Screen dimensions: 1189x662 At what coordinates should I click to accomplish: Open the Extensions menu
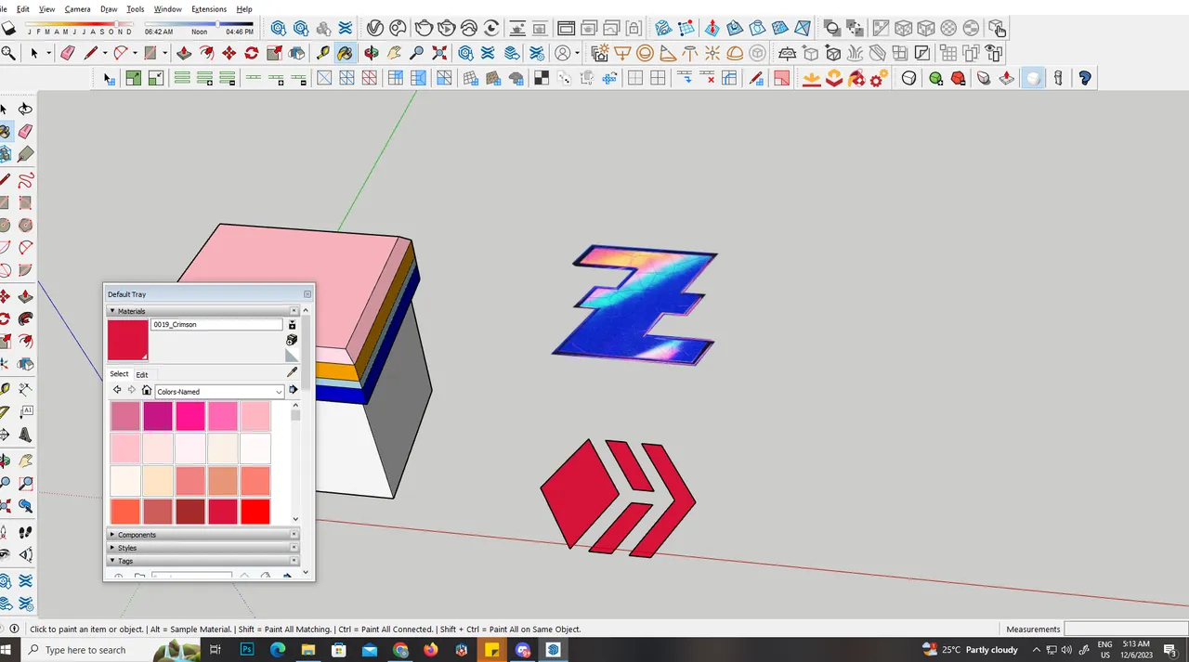tap(208, 8)
